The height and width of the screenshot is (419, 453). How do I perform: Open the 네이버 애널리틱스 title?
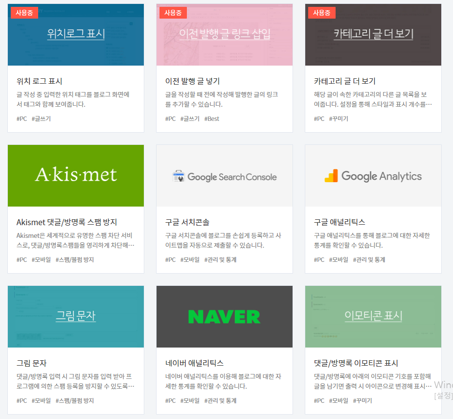click(194, 363)
